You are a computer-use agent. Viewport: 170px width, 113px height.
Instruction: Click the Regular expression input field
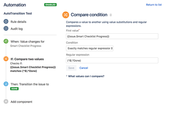point(112,61)
